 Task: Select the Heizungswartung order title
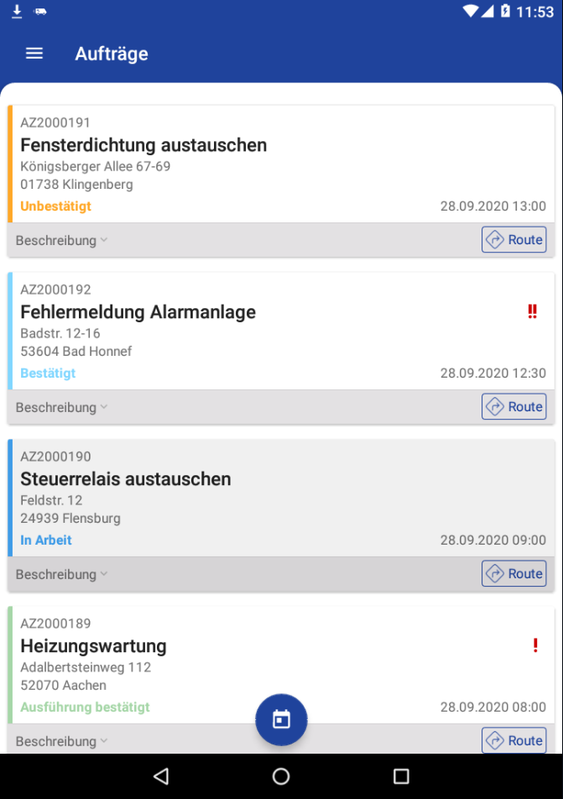[93, 646]
